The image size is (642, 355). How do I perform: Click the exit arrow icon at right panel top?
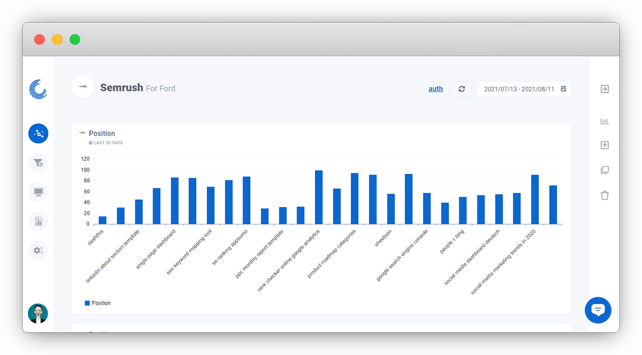(605, 89)
